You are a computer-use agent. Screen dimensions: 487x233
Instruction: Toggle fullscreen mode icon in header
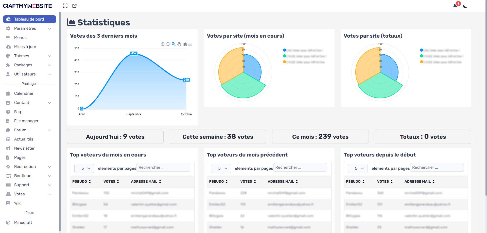[65, 6]
